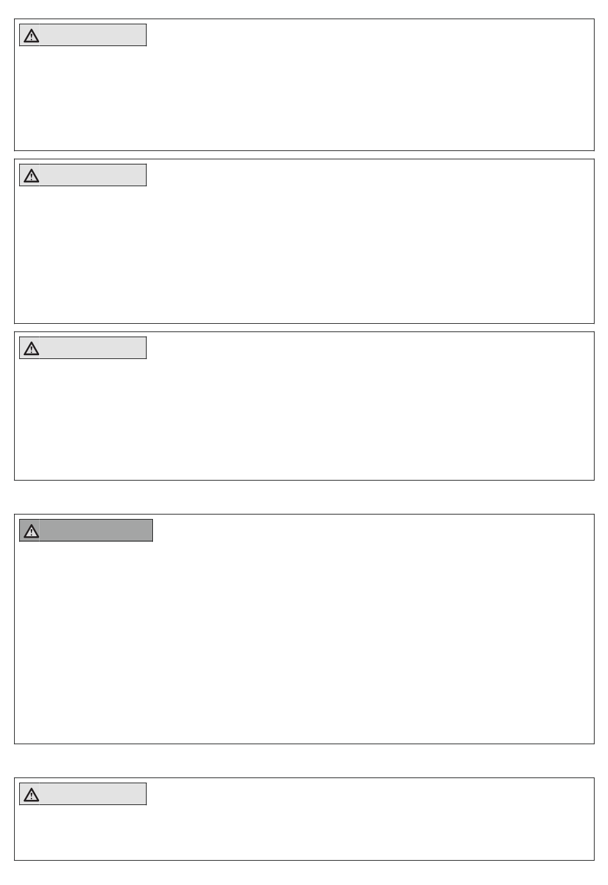608x885 pixels.
Task: Click the warning triangle in the bottom box
Action: tap(31, 795)
